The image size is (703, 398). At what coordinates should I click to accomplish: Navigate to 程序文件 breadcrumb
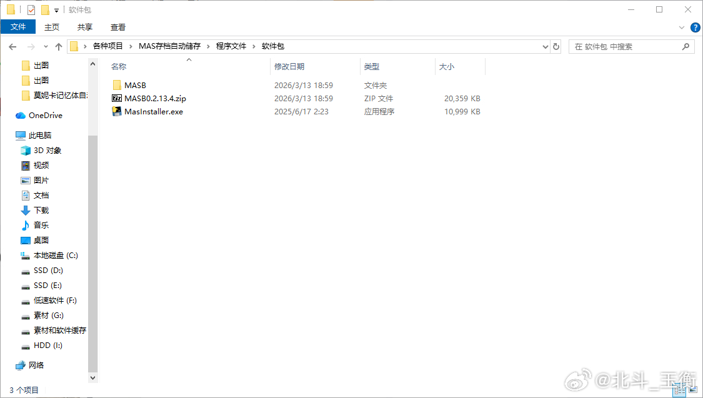pyautogui.click(x=231, y=46)
